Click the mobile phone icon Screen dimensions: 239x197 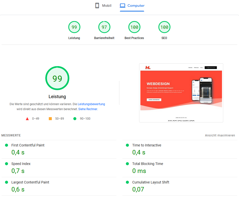coord(97,6)
